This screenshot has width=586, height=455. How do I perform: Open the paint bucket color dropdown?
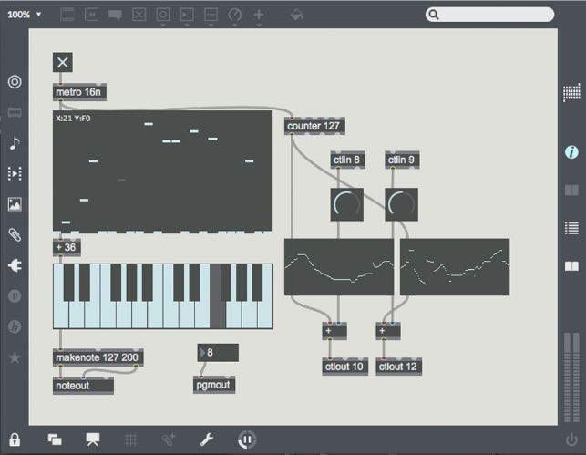(x=297, y=15)
